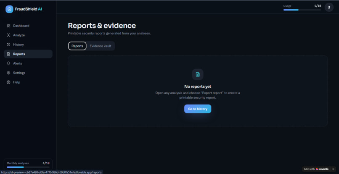Open Analyze in the sidebar

(28, 35)
